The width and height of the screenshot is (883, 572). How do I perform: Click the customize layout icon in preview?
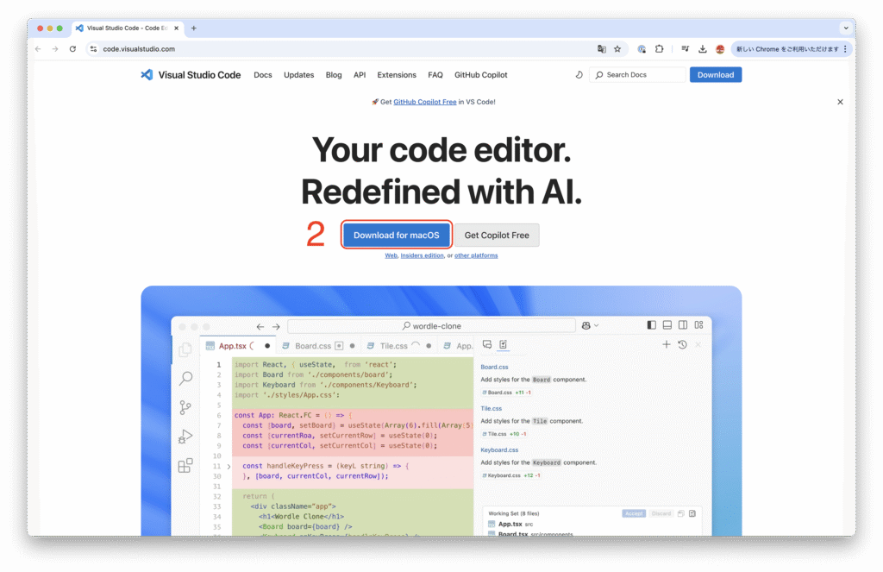click(698, 325)
